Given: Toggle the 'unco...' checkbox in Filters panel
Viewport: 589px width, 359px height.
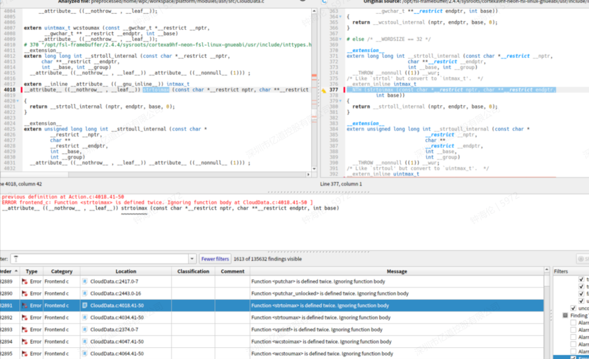Looking at the screenshot, I should (573, 308).
